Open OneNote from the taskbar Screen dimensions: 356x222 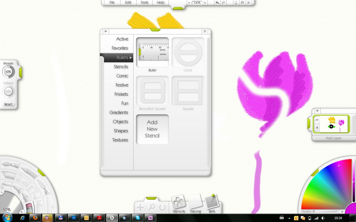coord(150,218)
